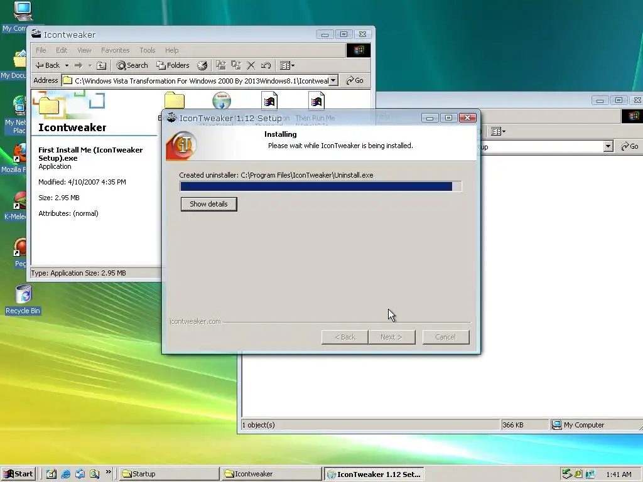Screen dimensions: 643x482
Task: Open the View menu
Action: tap(84, 50)
